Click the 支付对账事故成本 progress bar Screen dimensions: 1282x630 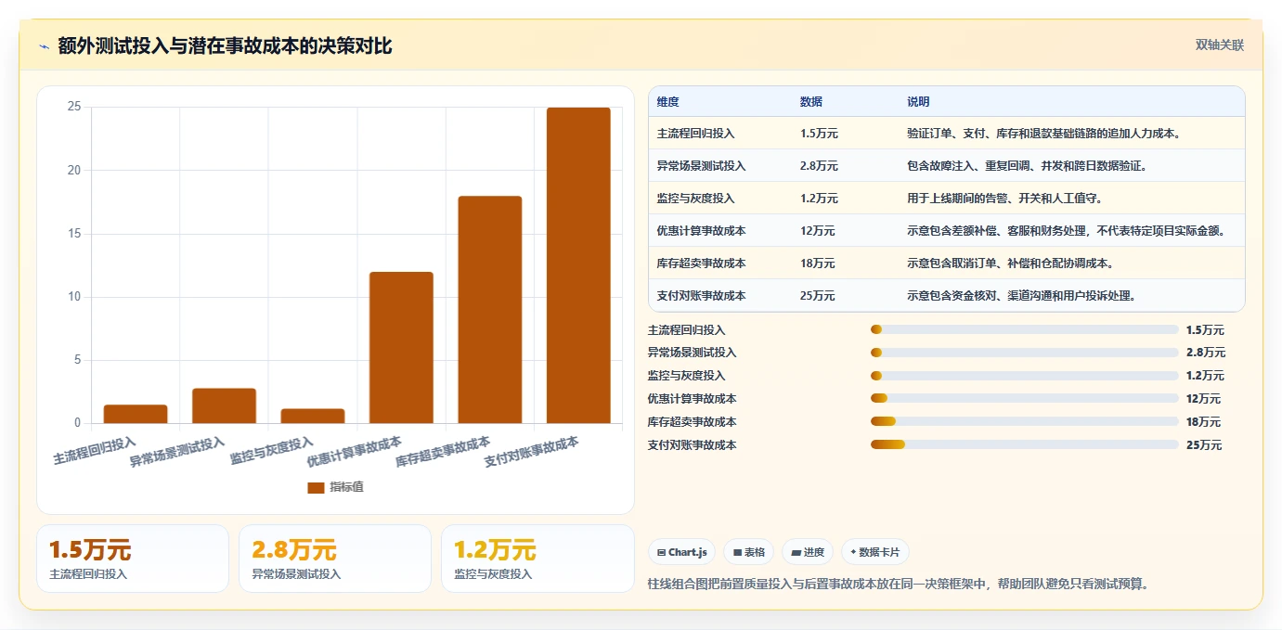(1025, 444)
